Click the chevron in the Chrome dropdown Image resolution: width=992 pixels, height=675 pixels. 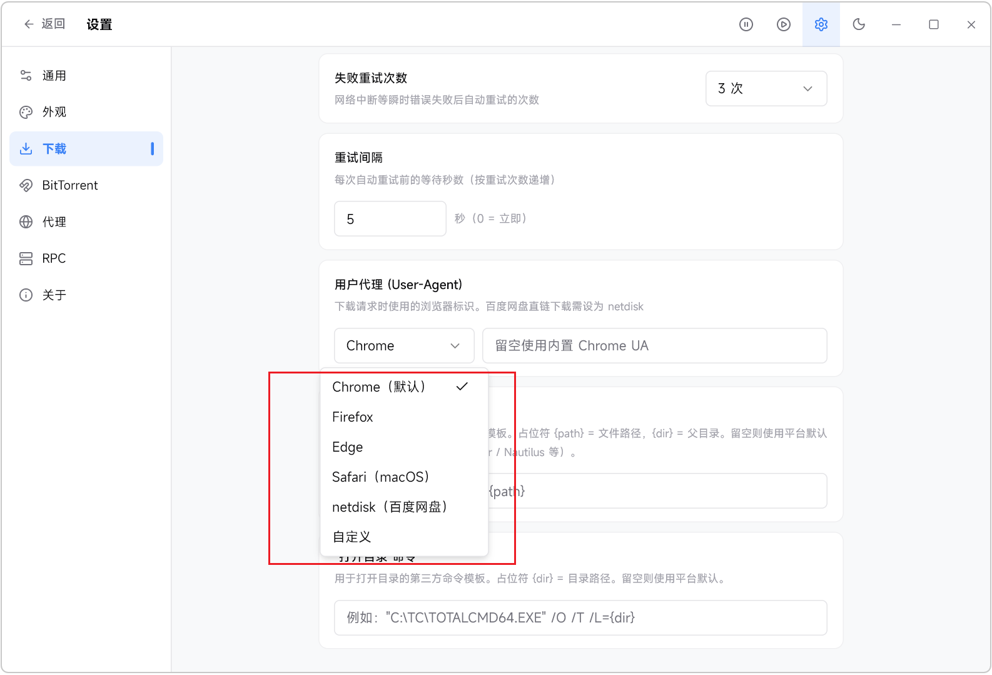455,346
